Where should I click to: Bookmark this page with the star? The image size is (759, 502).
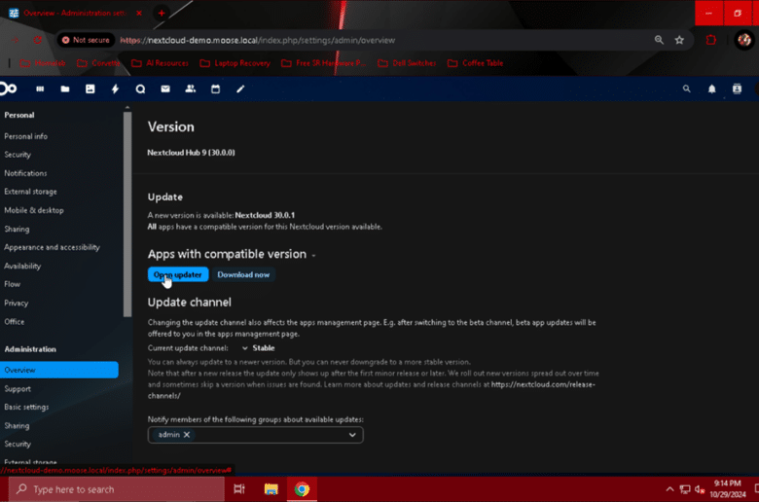[x=679, y=40]
